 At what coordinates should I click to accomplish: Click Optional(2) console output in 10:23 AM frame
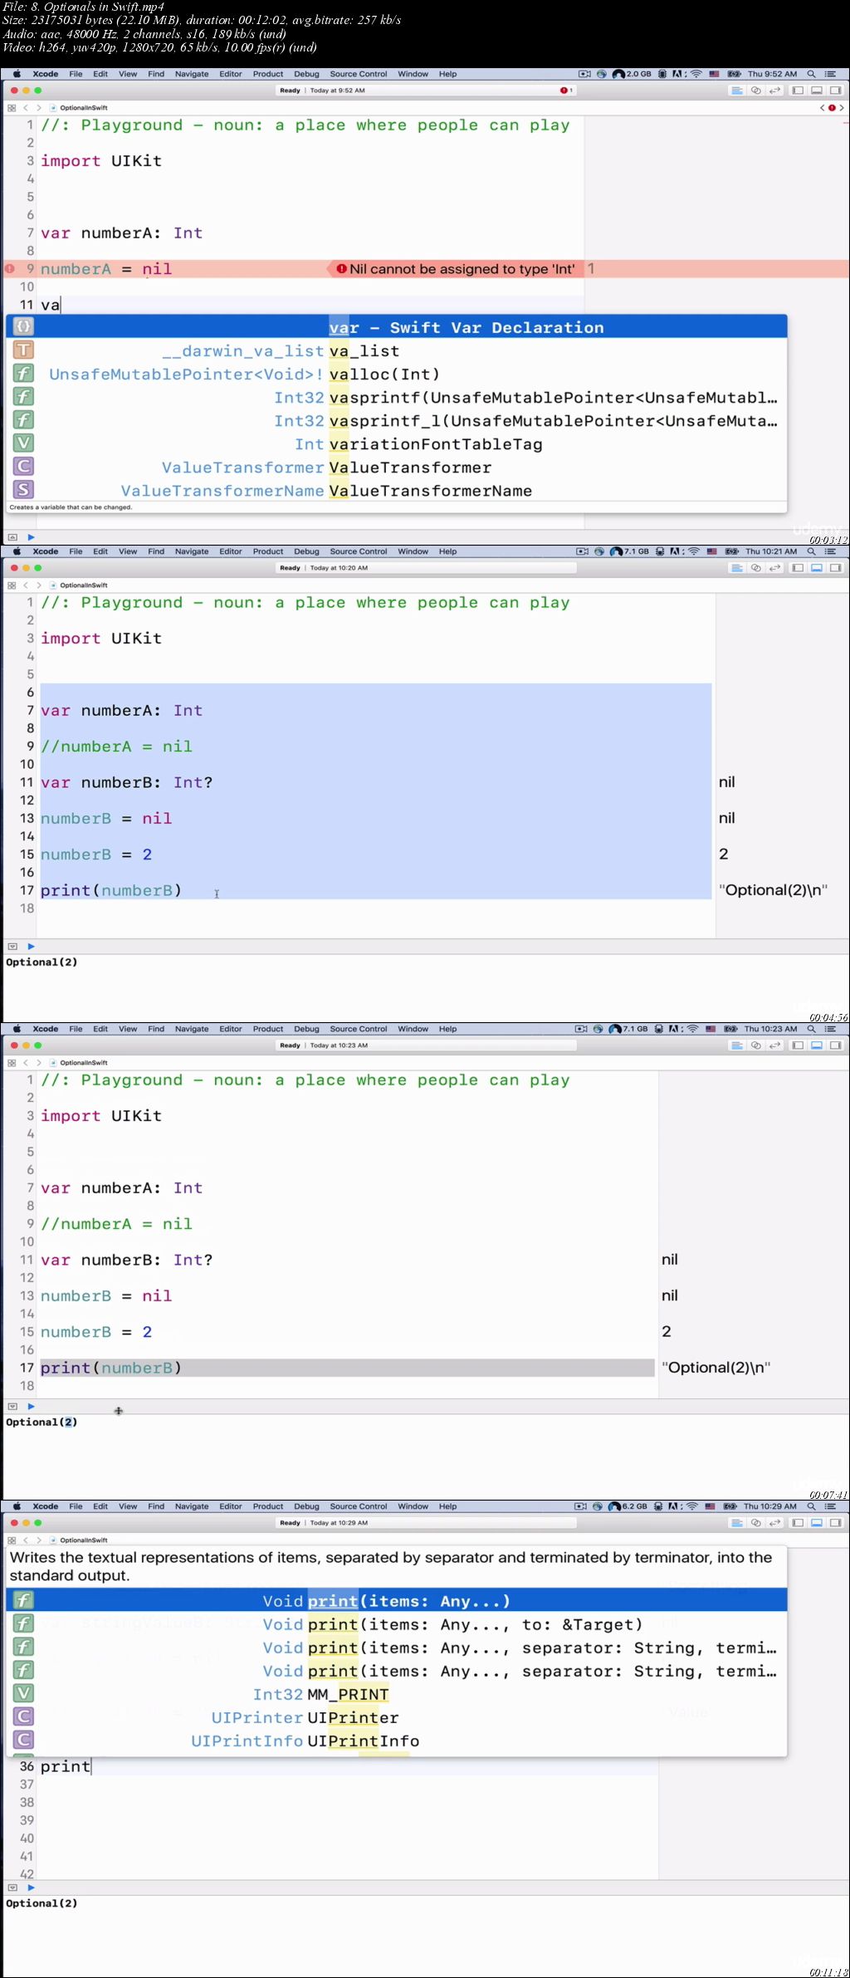tap(42, 1422)
